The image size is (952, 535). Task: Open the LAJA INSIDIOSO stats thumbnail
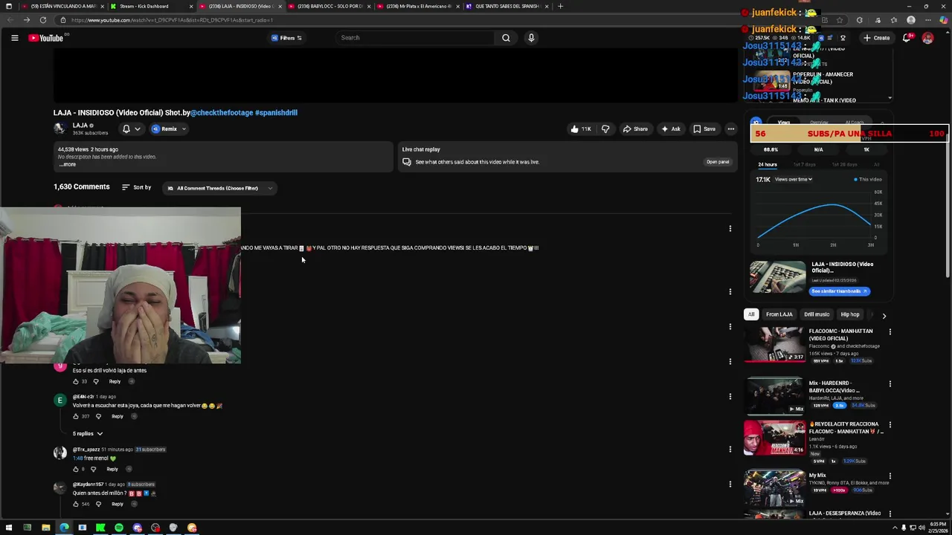[777, 276]
